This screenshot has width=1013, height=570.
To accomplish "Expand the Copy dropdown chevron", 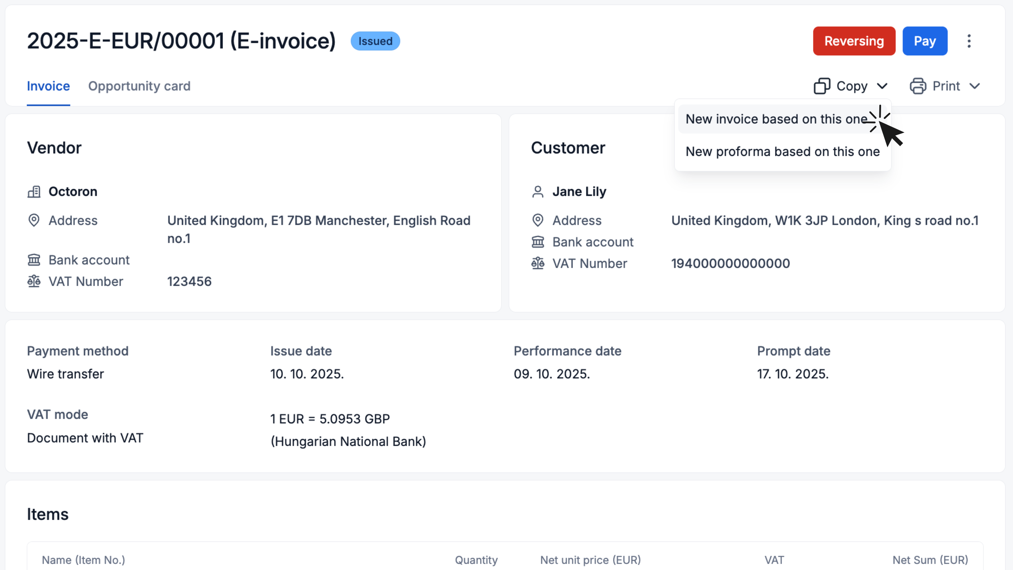I will (883, 86).
